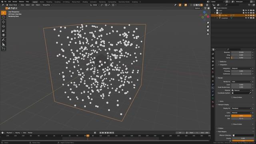256x144 pixels.
Task: Open the Display As dropdown
Action: click(x=241, y=108)
